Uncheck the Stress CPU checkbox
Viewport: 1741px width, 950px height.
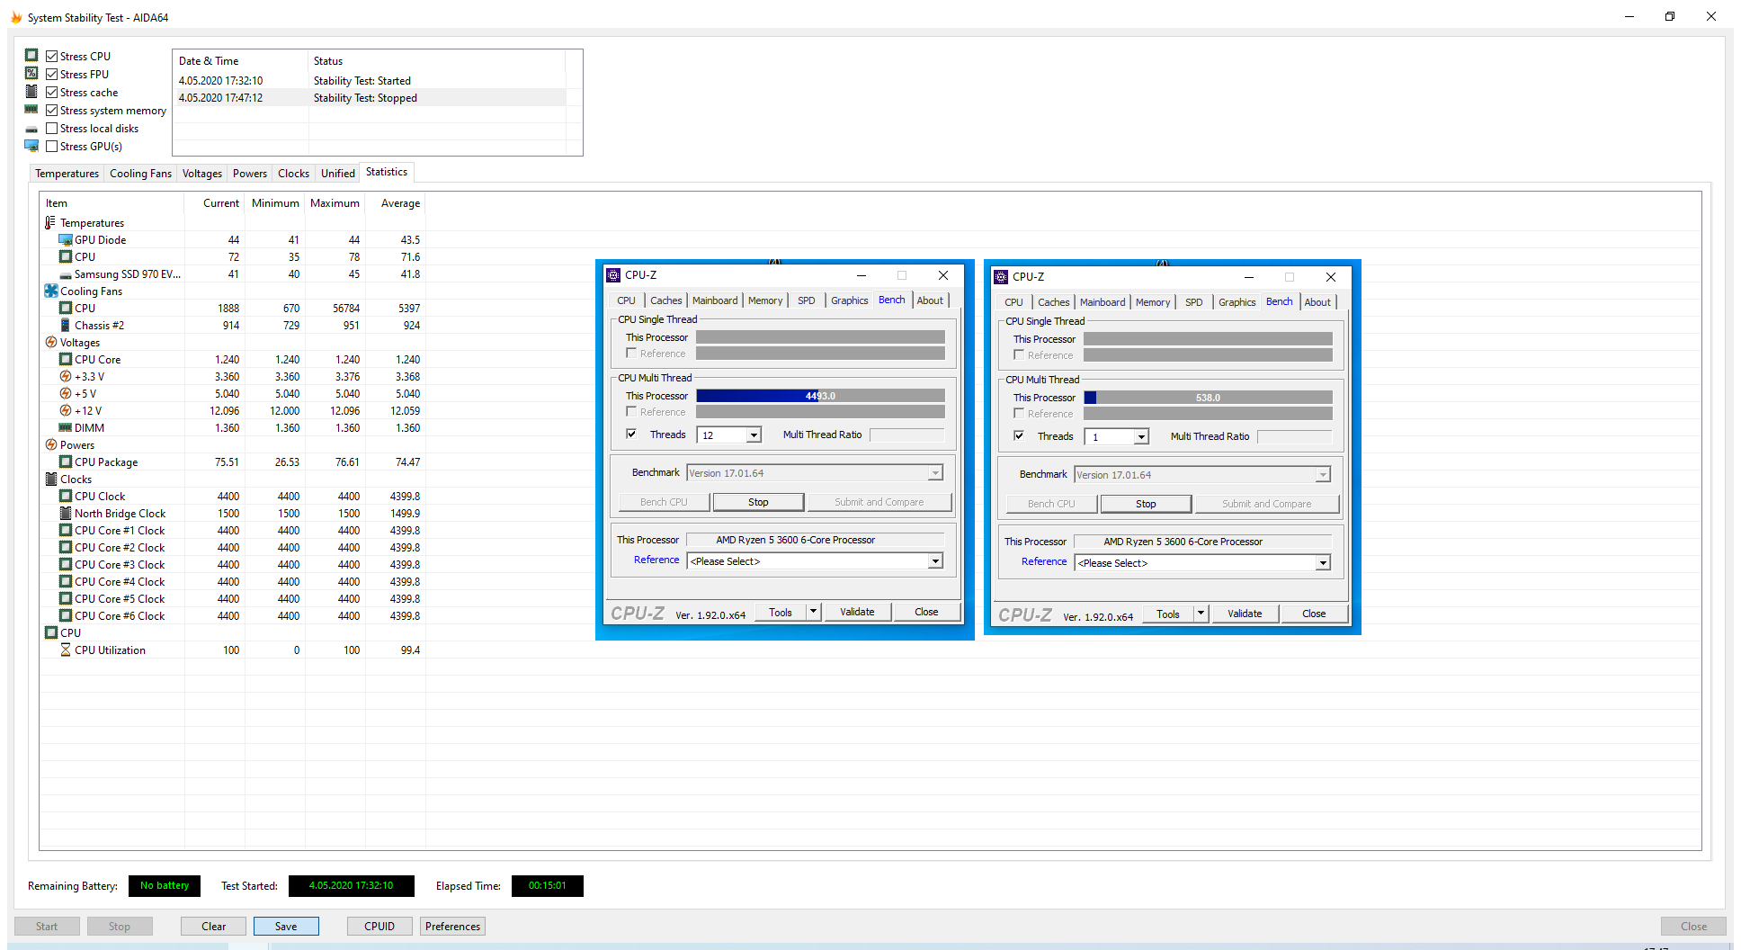(51, 56)
